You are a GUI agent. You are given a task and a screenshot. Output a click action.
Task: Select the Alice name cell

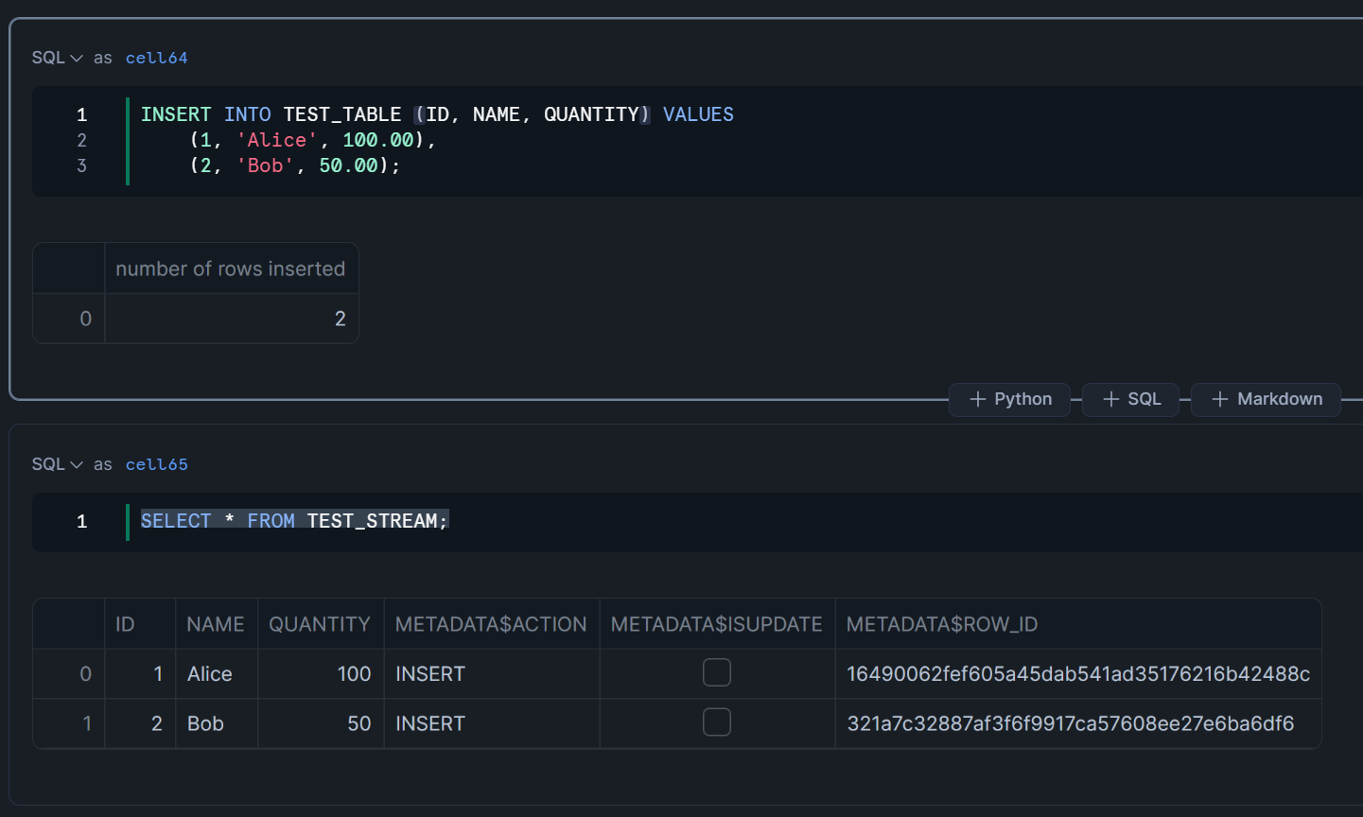click(x=217, y=674)
